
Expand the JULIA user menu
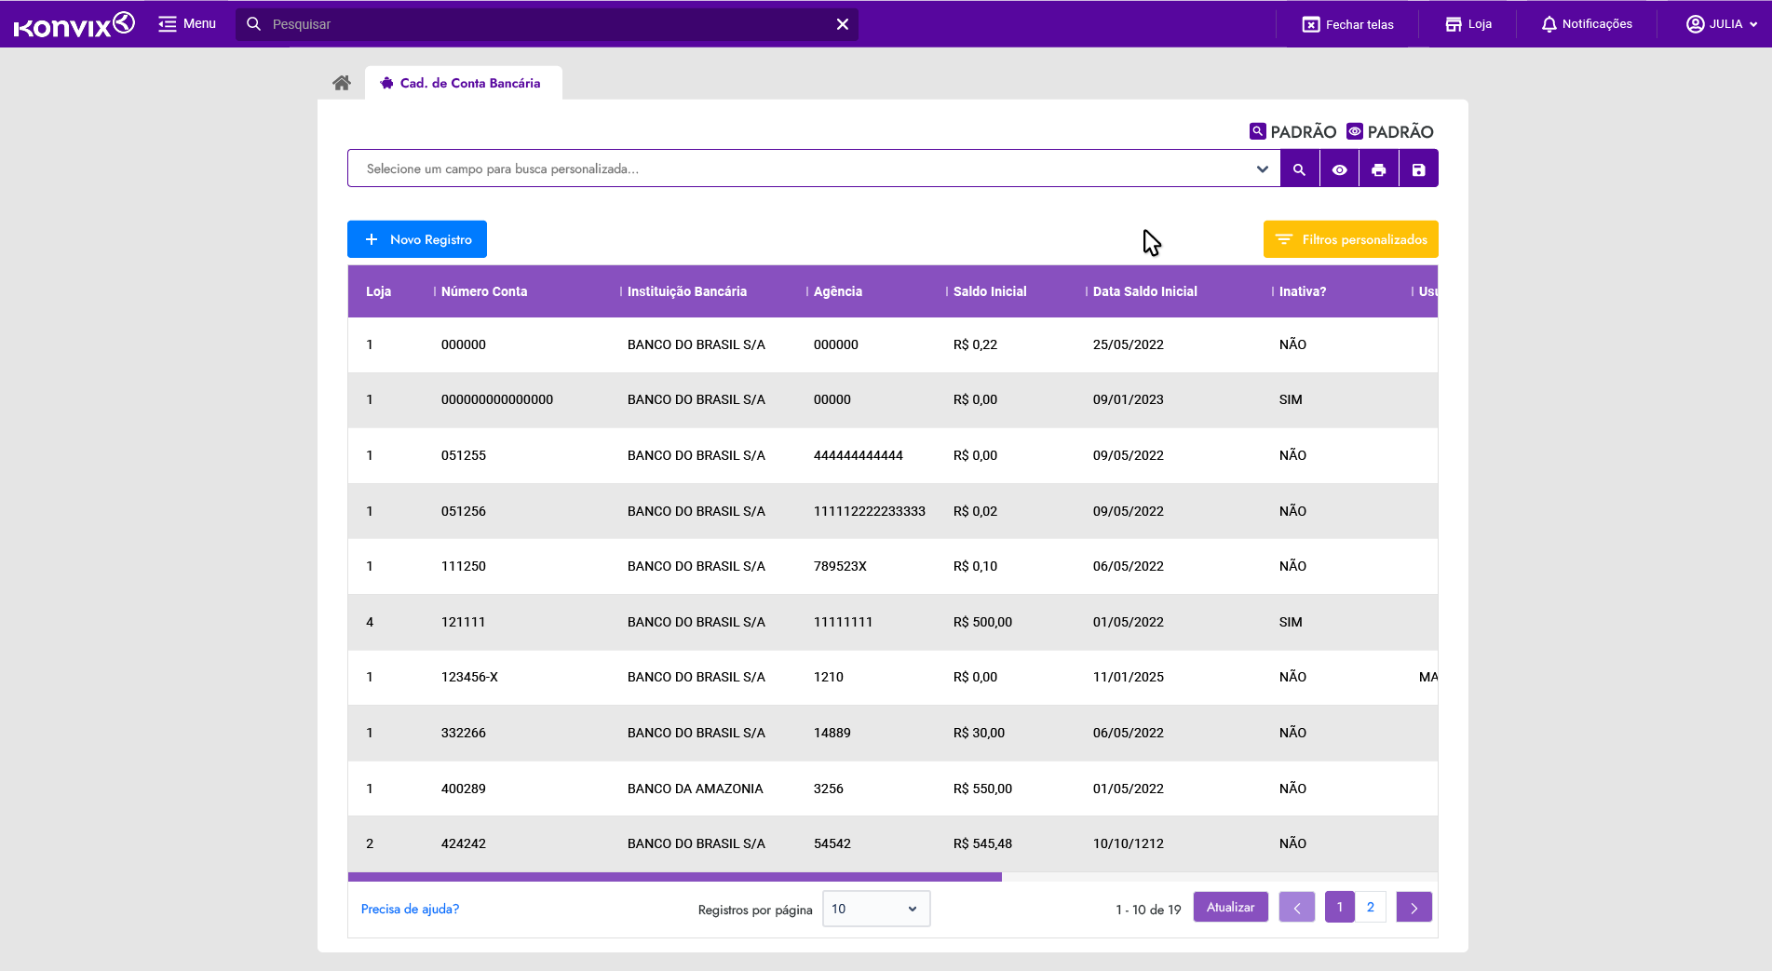1722,24
